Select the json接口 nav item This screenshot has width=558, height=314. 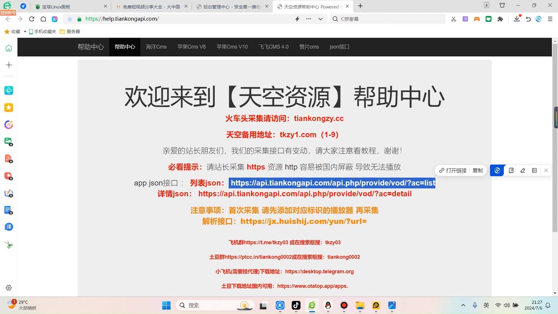pyautogui.click(x=339, y=47)
